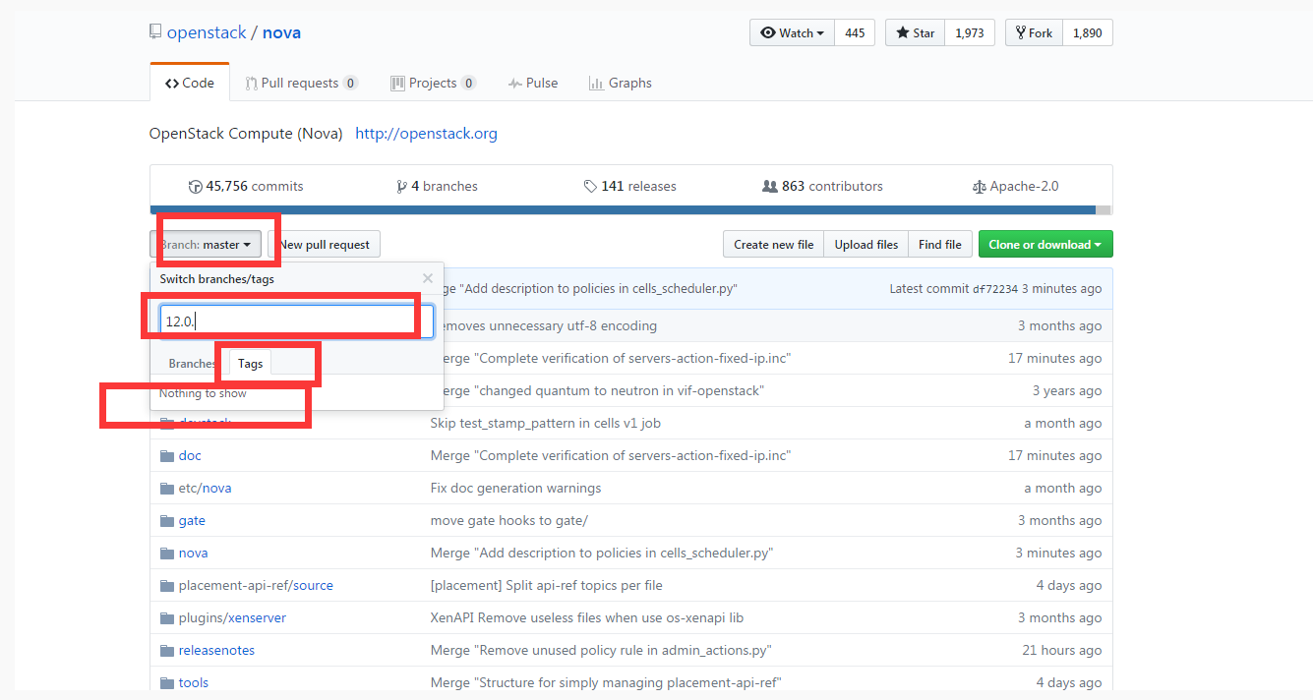Click the Find file button

pos(940,244)
